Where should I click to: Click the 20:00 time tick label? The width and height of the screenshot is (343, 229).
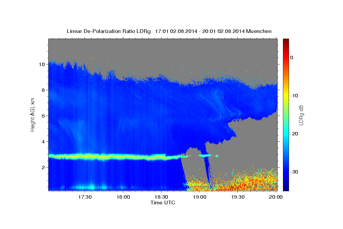pos(276,197)
